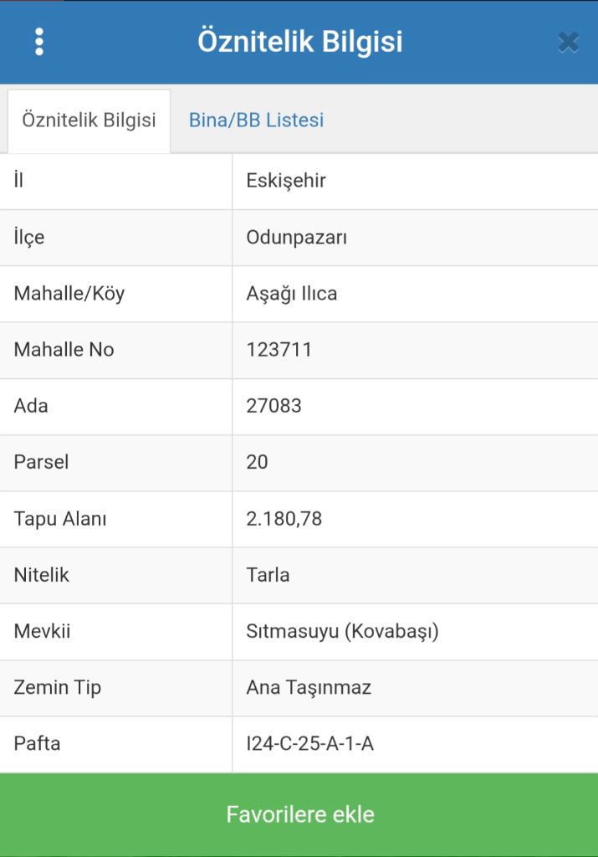Click the Nitelik value Tarla

[x=268, y=575]
